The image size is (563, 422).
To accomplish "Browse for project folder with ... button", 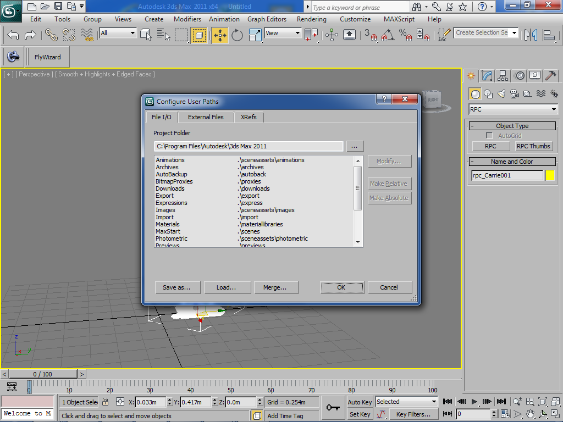I will (x=355, y=146).
